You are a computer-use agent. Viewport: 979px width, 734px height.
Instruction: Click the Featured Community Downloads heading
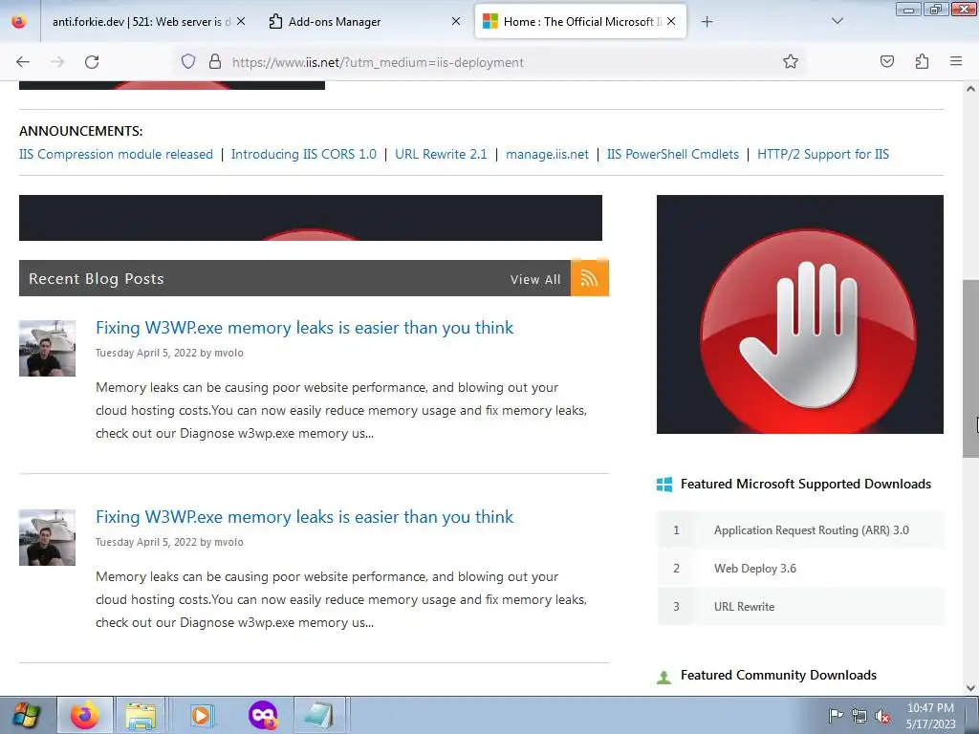point(778,676)
